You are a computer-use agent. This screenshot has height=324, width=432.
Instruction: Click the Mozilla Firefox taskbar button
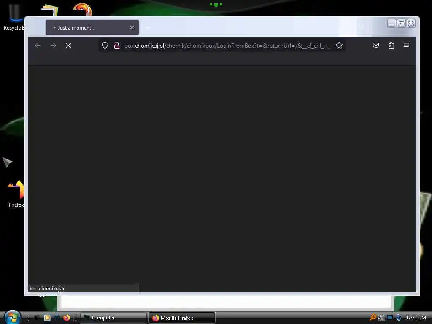[182, 318]
